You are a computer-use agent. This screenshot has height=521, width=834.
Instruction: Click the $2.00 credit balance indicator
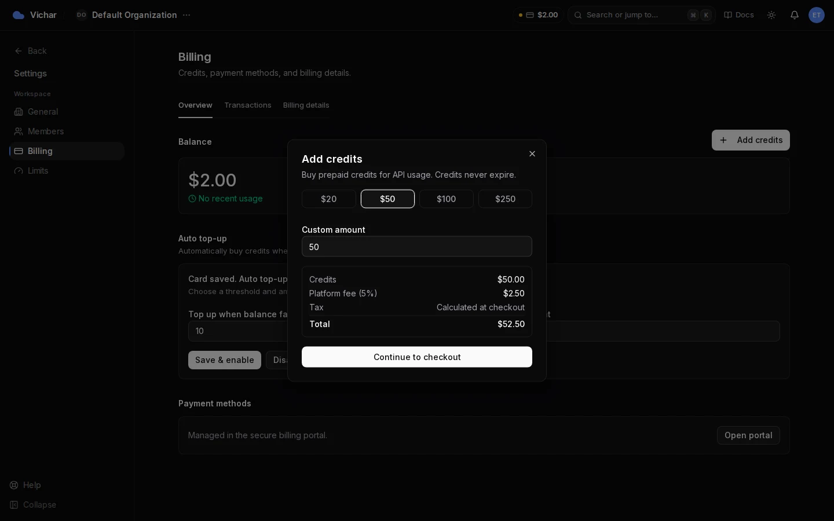coord(538,15)
